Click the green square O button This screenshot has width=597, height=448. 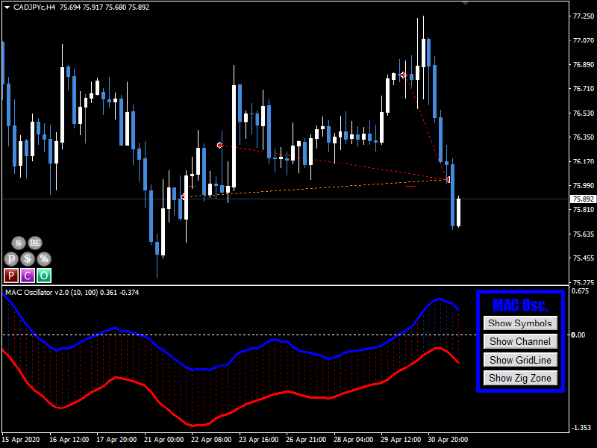pos(44,276)
